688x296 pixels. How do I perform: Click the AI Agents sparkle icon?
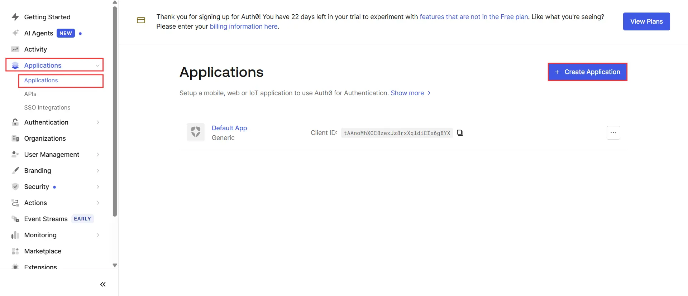coord(15,33)
